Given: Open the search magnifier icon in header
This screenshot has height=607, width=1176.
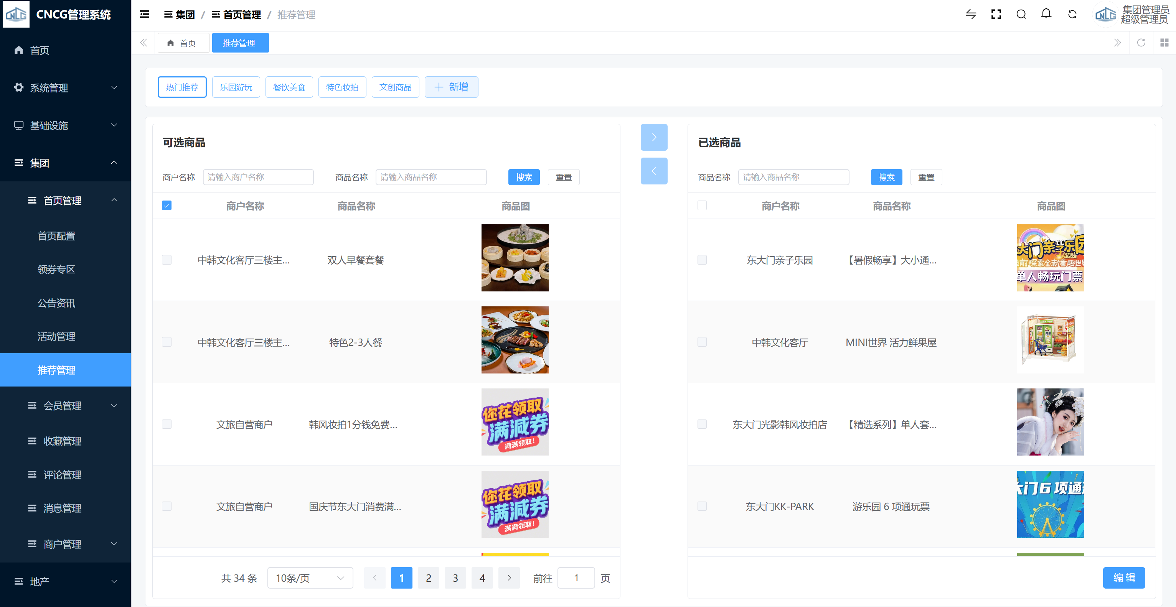Looking at the screenshot, I should 1021,15.
